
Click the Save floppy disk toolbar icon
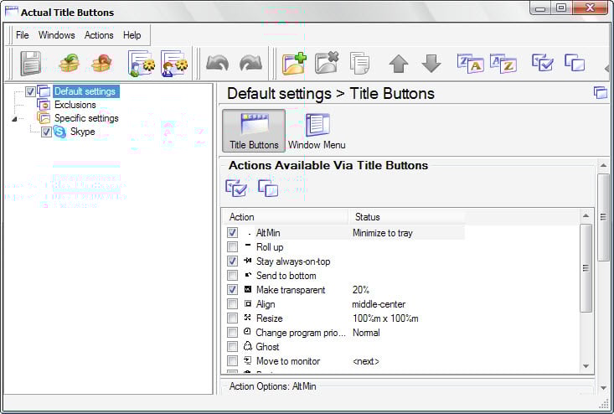(31, 63)
